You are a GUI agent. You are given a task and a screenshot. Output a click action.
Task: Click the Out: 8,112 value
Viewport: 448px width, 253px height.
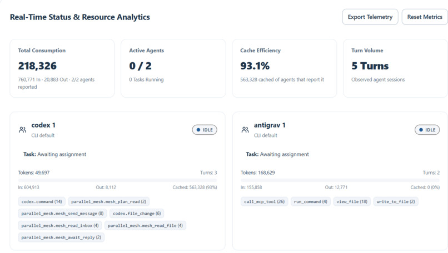point(106,188)
